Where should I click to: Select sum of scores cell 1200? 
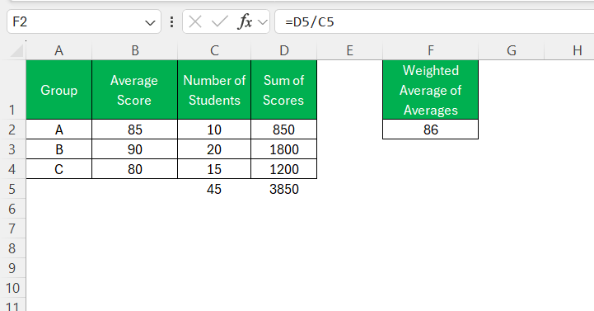[283, 169]
